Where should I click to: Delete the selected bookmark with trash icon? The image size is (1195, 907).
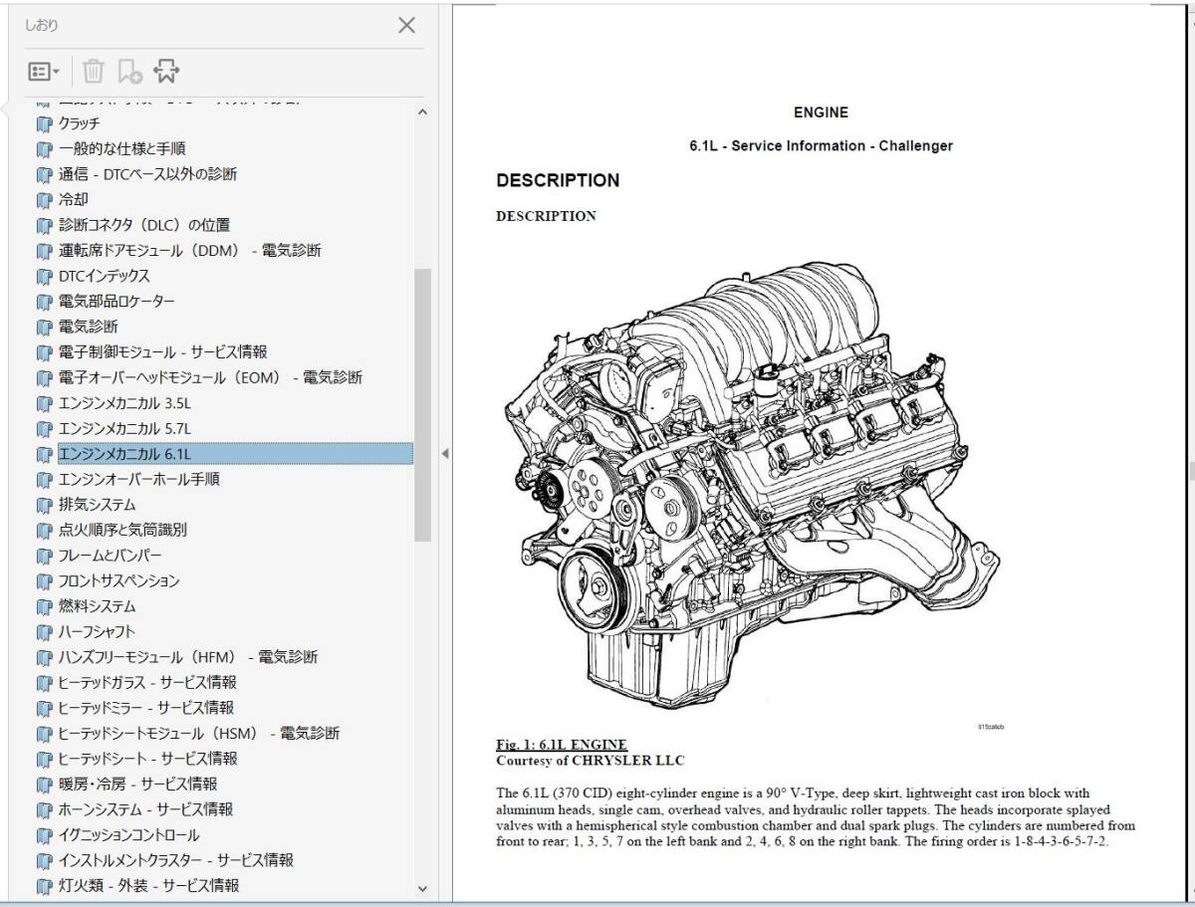tap(93, 71)
